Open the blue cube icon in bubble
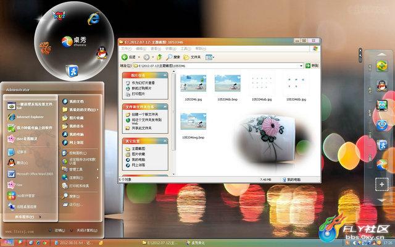The height and width of the screenshot is (247, 395). coord(72,70)
